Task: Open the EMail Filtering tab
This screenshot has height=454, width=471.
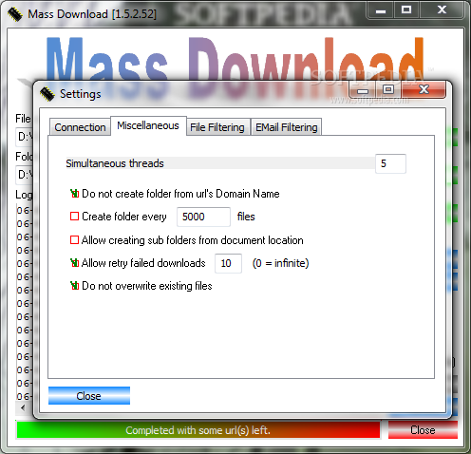Action: click(x=287, y=127)
